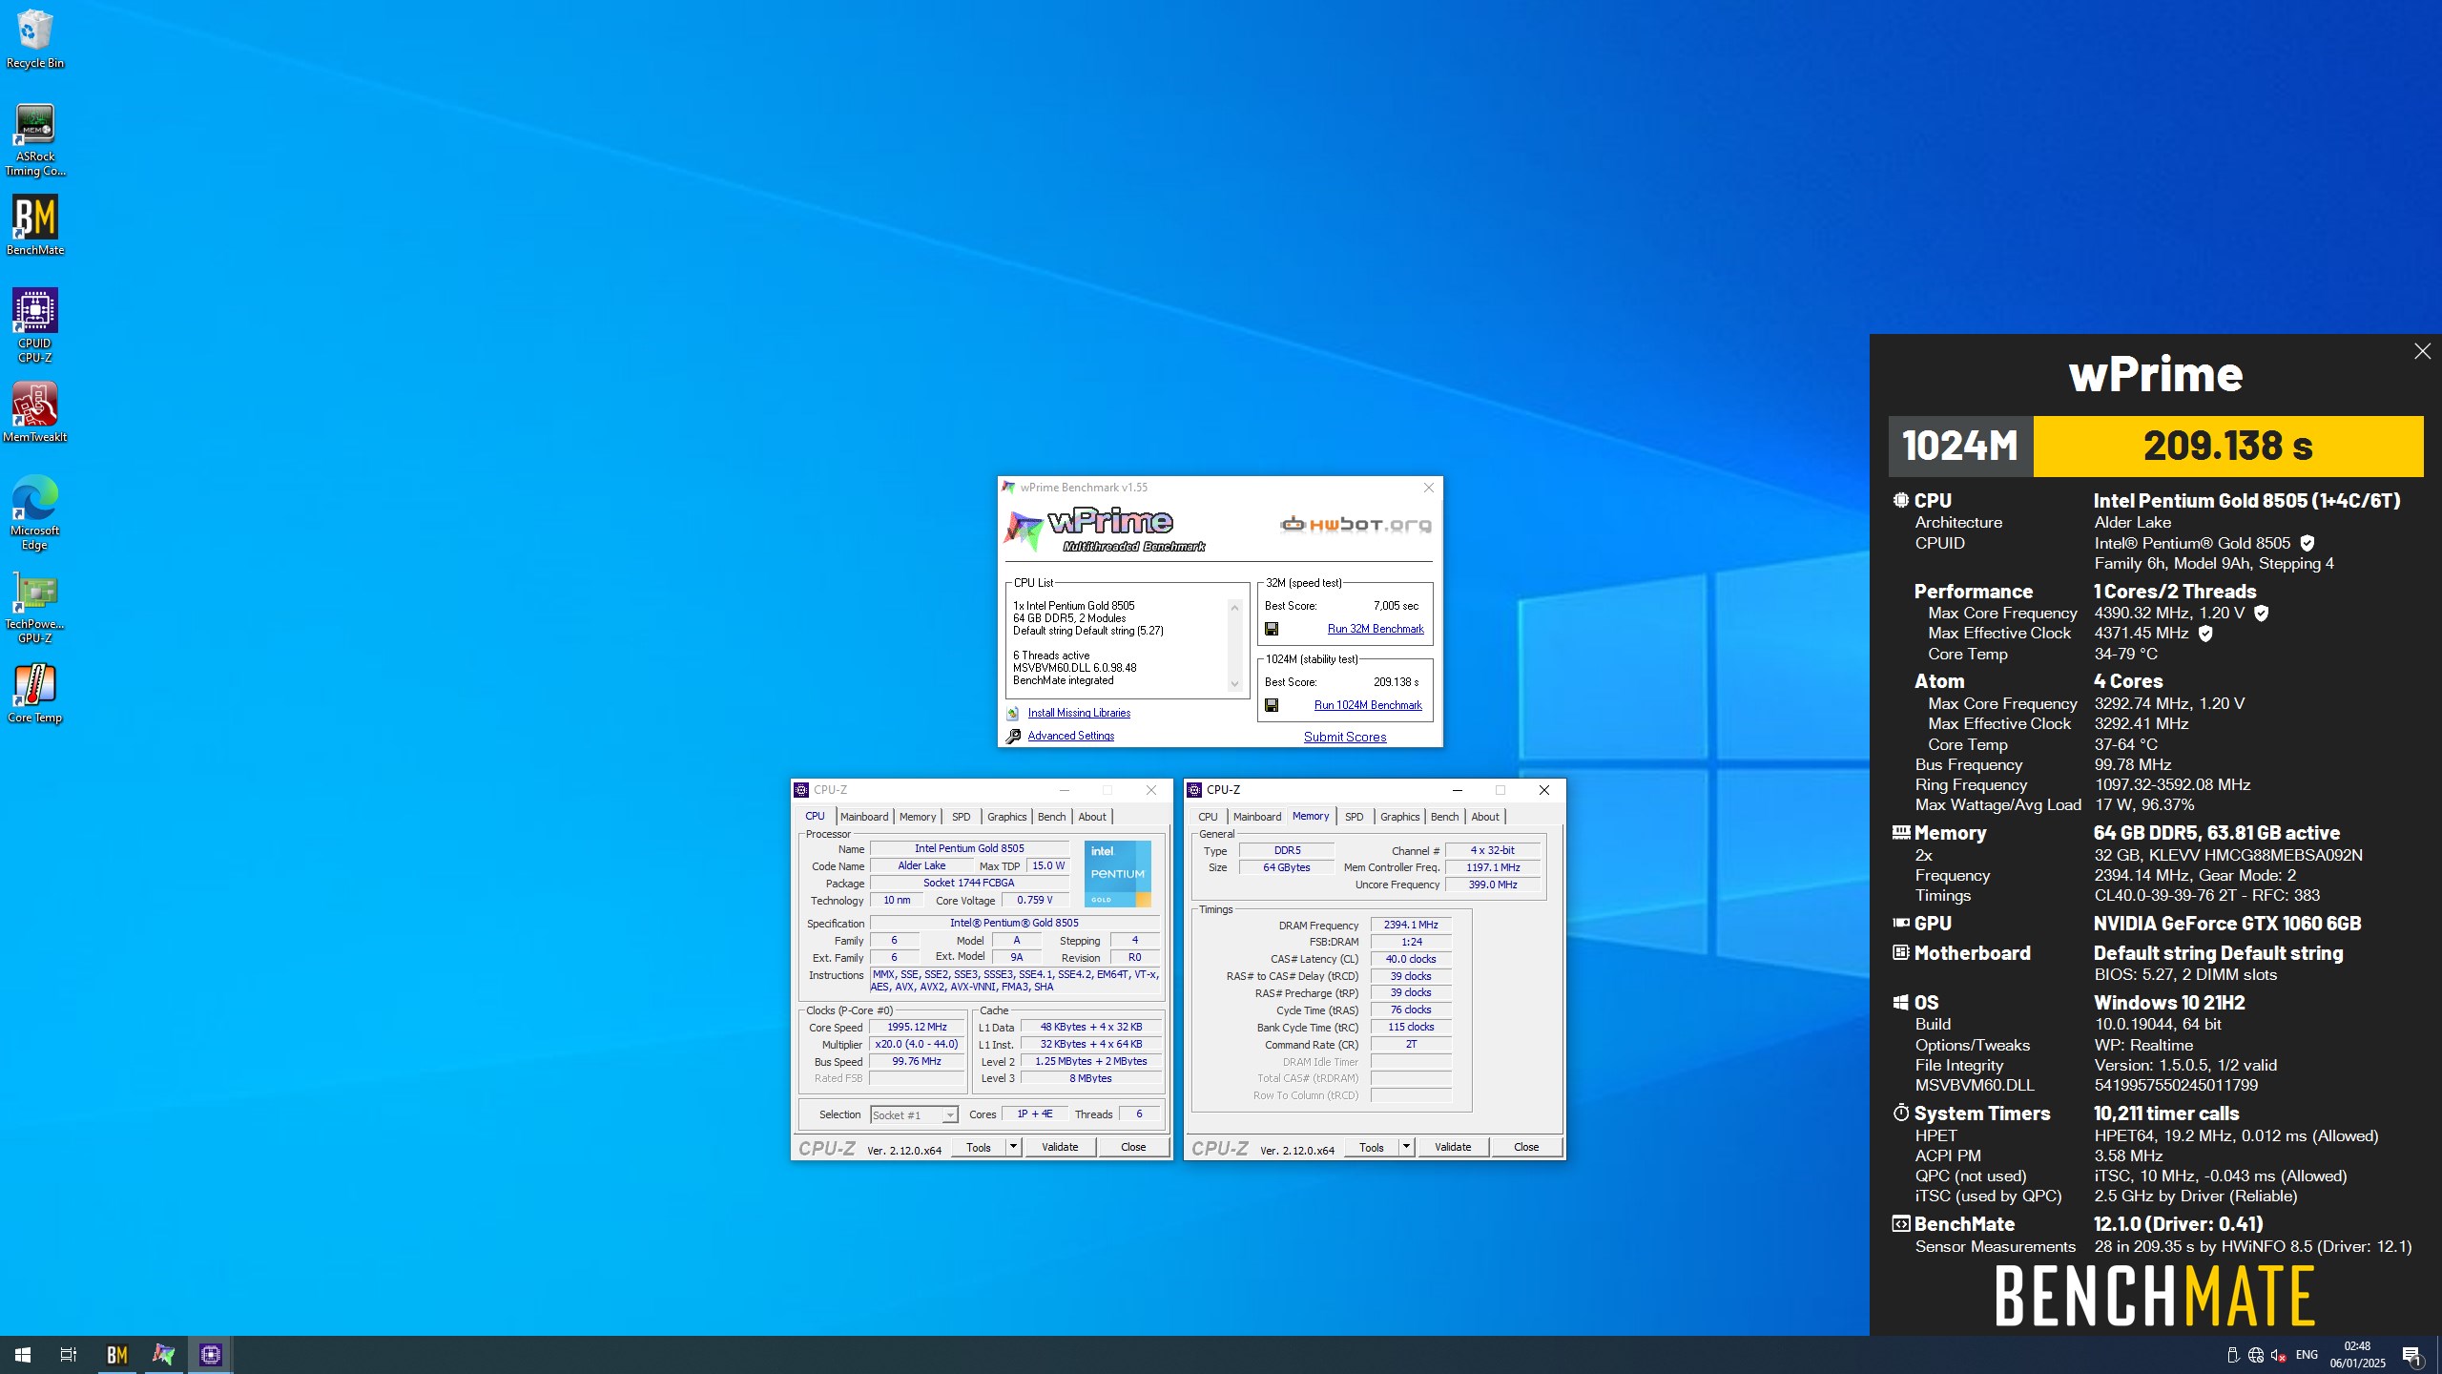Open Advanced Settings link in wPrime

1070,736
